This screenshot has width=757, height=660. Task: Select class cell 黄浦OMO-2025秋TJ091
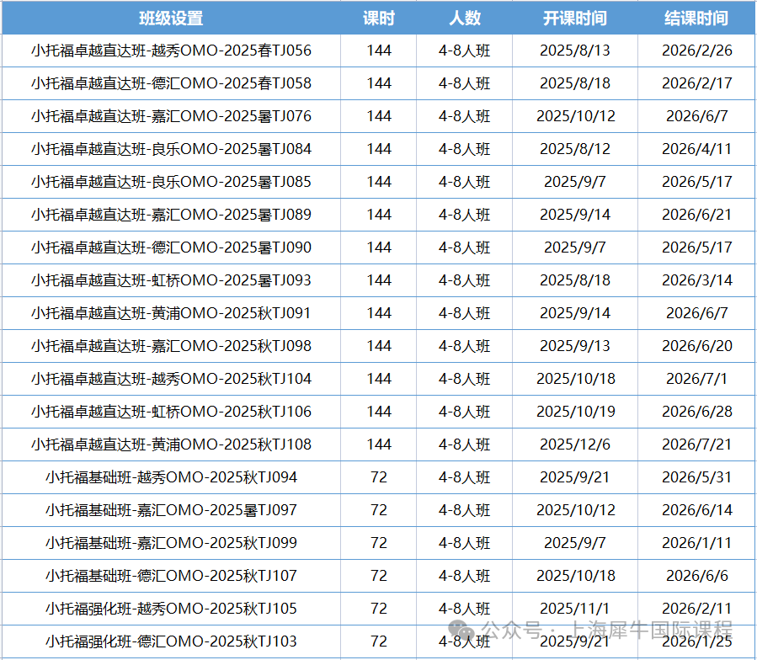click(x=171, y=313)
